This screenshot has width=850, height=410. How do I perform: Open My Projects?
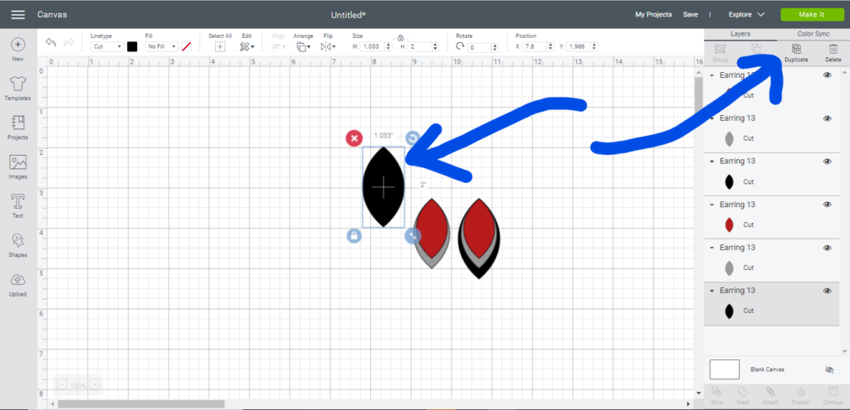[653, 15]
